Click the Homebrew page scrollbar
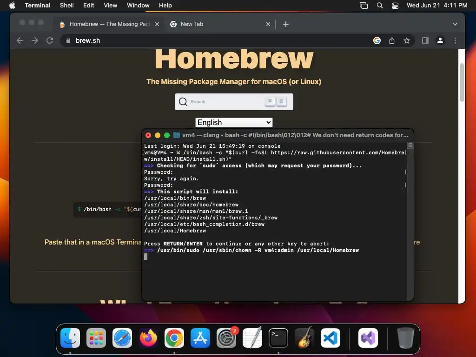 [462, 83]
